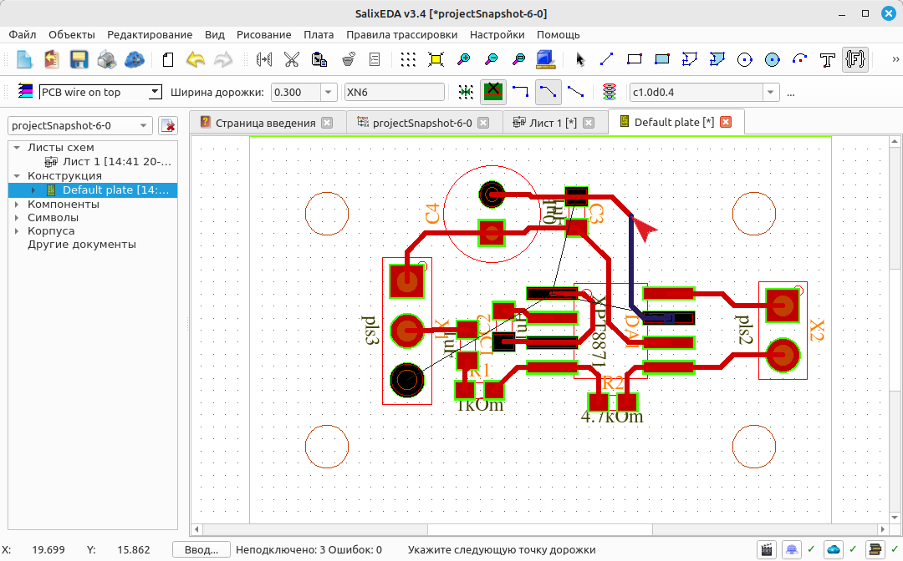Image resolution: width=903 pixels, height=561 pixels.
Task: Click the horizontal scrollbar left arrow
Action: [197, 528]
